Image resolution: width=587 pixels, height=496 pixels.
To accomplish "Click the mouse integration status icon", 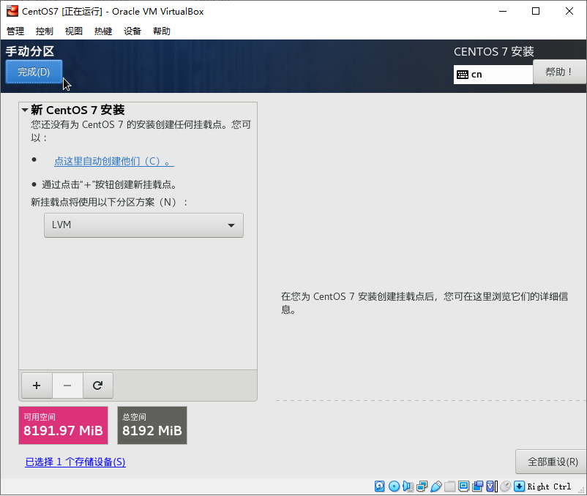I will (506, 486).
